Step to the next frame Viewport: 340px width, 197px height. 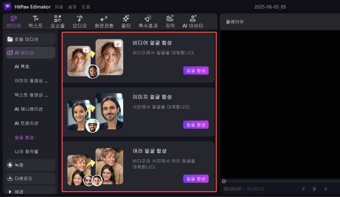(x=326, y=189)
